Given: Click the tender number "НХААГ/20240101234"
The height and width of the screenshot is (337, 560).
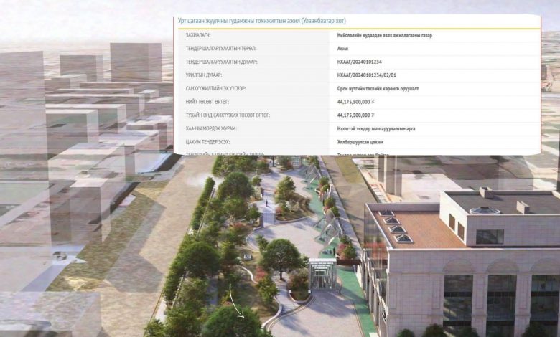Looking at the screenshot, I should point(359,62).
